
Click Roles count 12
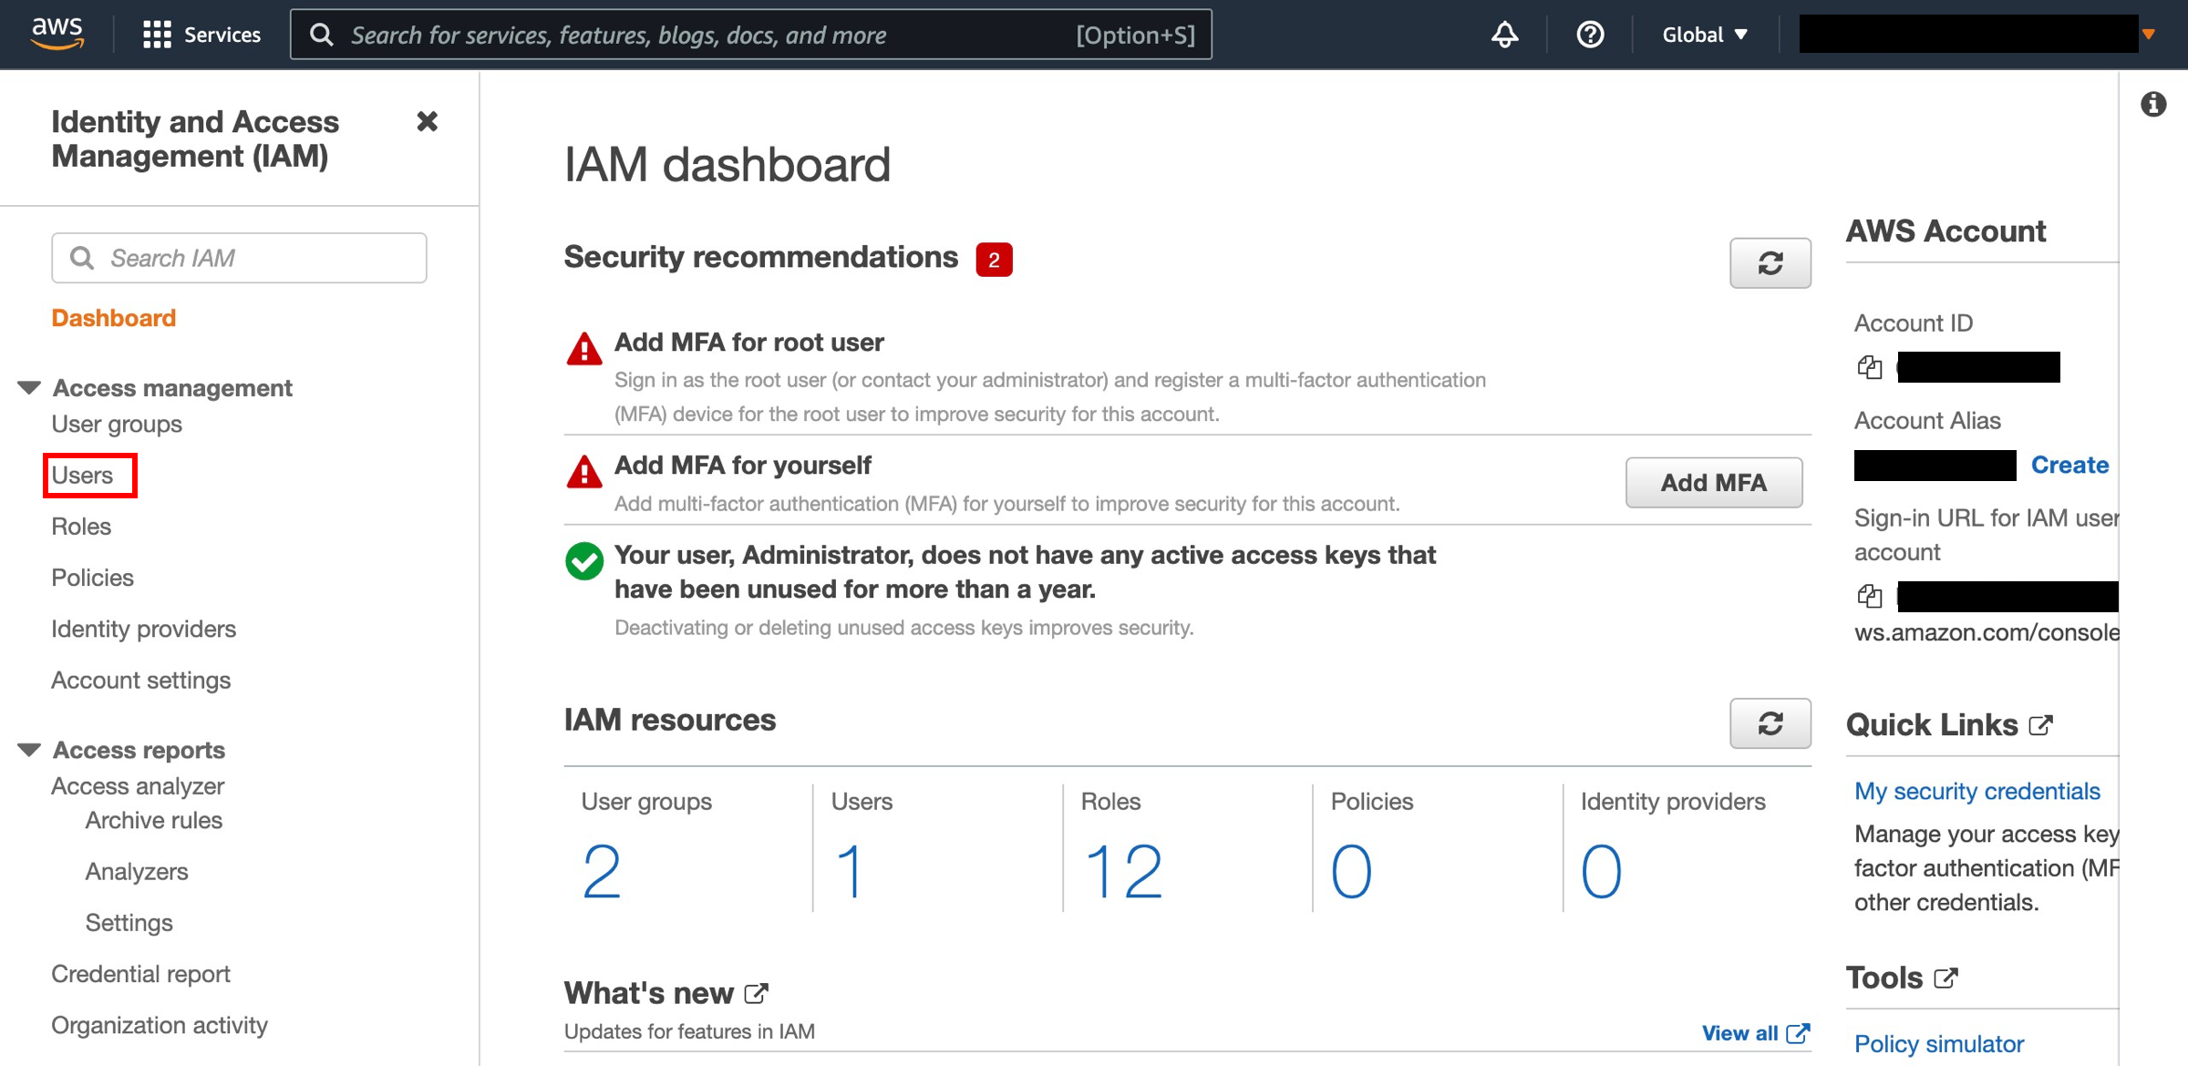pos(1123,872)
